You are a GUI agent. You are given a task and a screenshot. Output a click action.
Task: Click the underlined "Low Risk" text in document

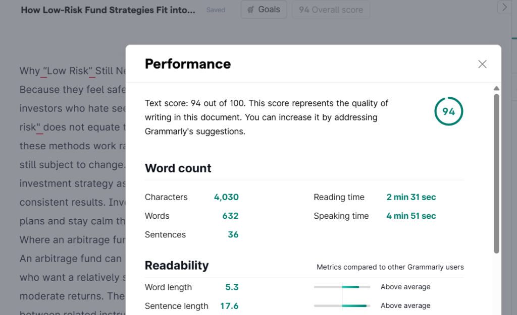click(68, 71)
